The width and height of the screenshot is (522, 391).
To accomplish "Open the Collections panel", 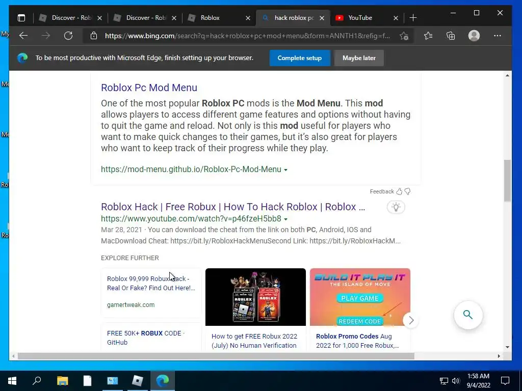I will [451, 36].
